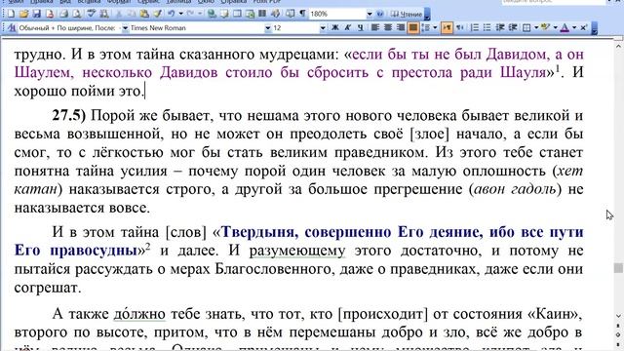This screenshot has height=351, width=624.
Task: Click the paragraph style name box
Action: pyautogui.click(x=69, y=28)
